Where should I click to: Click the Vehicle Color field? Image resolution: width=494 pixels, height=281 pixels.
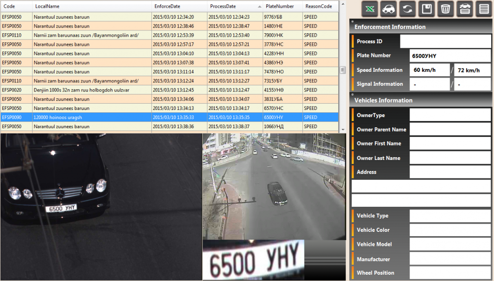[x=450, y=230]
